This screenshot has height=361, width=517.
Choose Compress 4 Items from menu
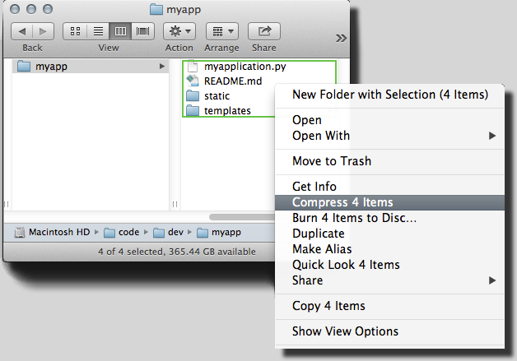[342, 202]
